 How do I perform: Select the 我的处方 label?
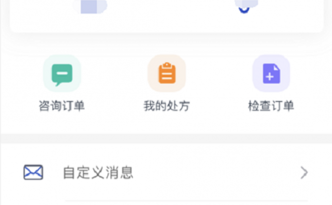[166, 106]
